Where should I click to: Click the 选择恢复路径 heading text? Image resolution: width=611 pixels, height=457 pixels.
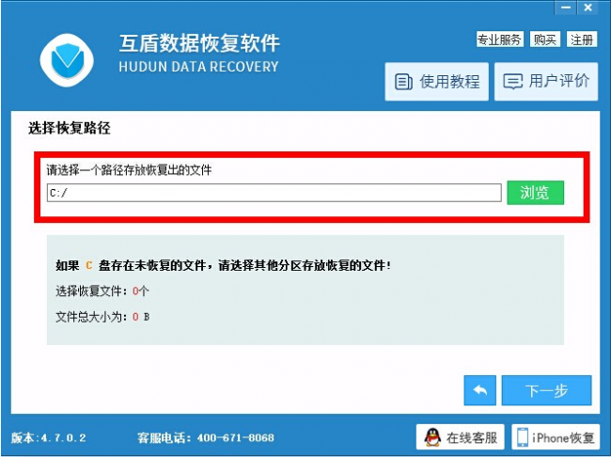[70, 128]
